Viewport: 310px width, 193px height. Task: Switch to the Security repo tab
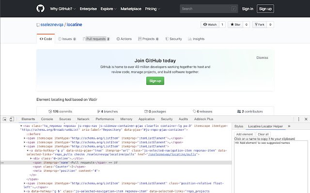tap(173, 39)
